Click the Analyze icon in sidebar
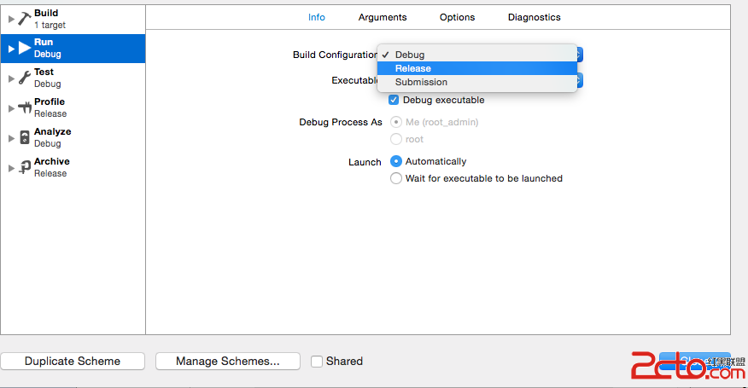748x388 pixels. pyautogui.click(x=24, y=137)
